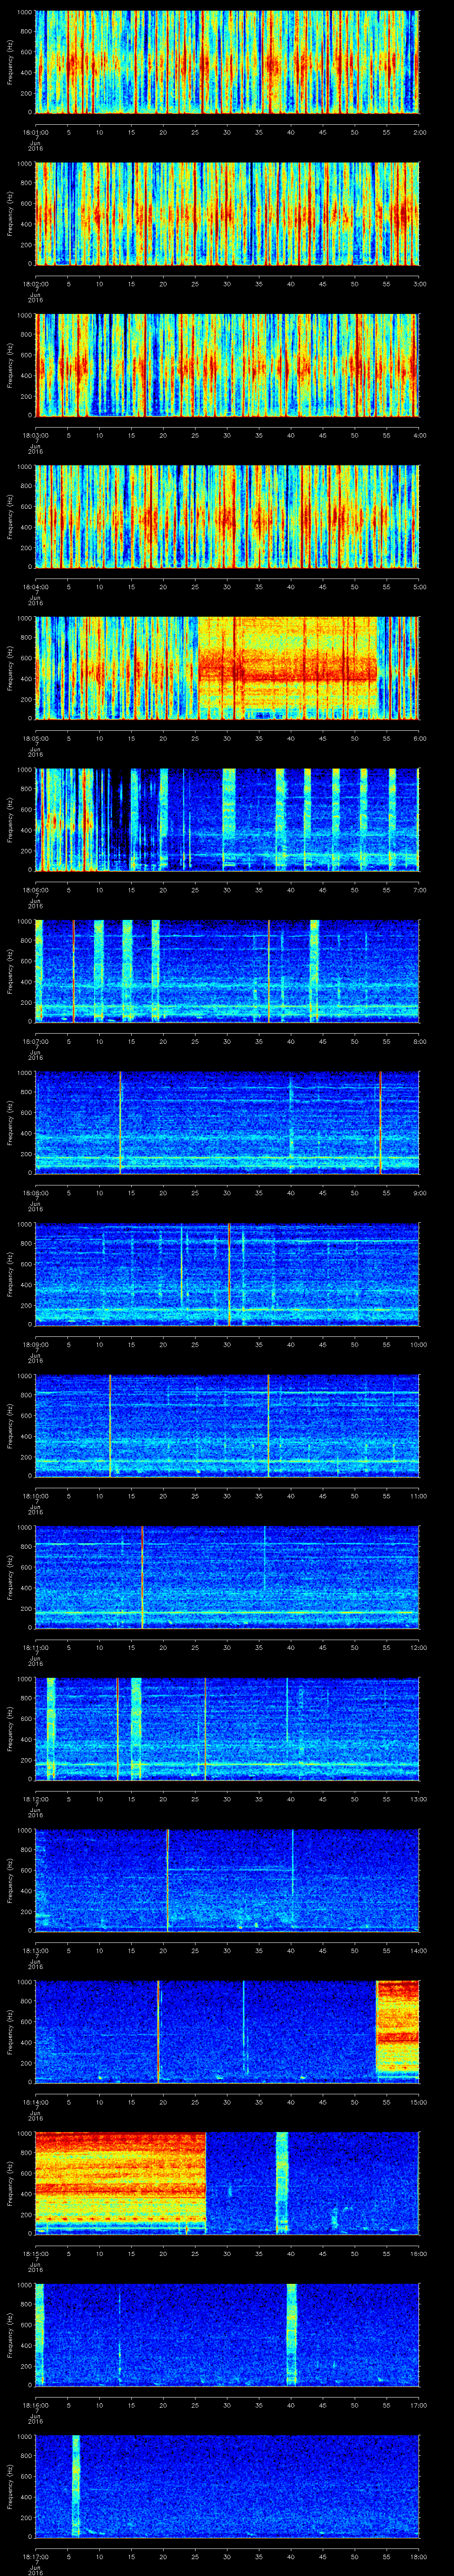The height and width of the screenshot is (2576, 454).
Task: Click the "6:00" end-of-axis label
Action: coord(419,737)
